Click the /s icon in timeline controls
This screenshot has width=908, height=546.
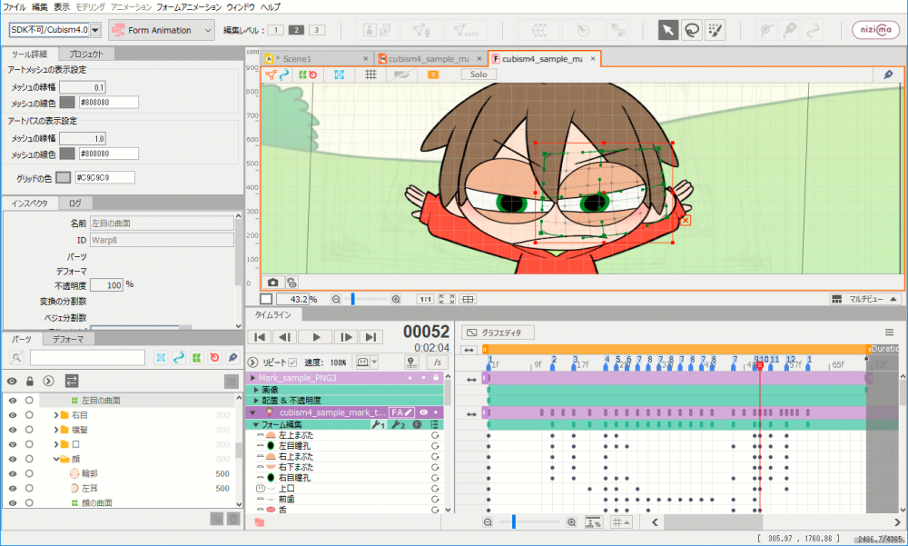point(438,362)
